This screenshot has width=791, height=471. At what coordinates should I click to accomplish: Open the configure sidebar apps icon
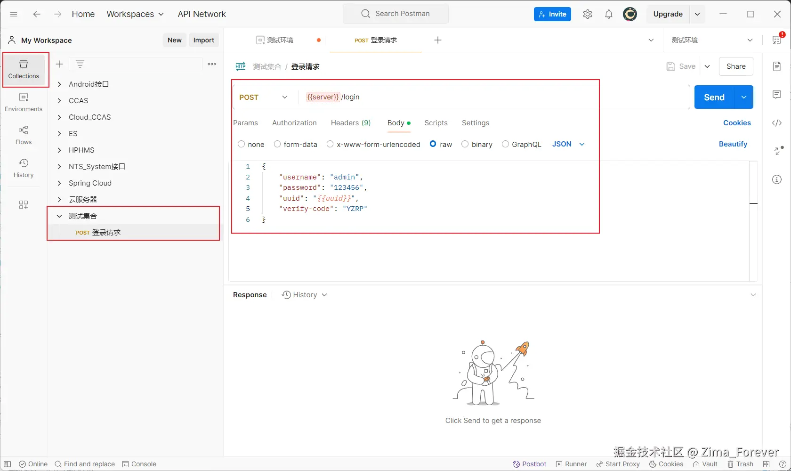pos(24,205)
